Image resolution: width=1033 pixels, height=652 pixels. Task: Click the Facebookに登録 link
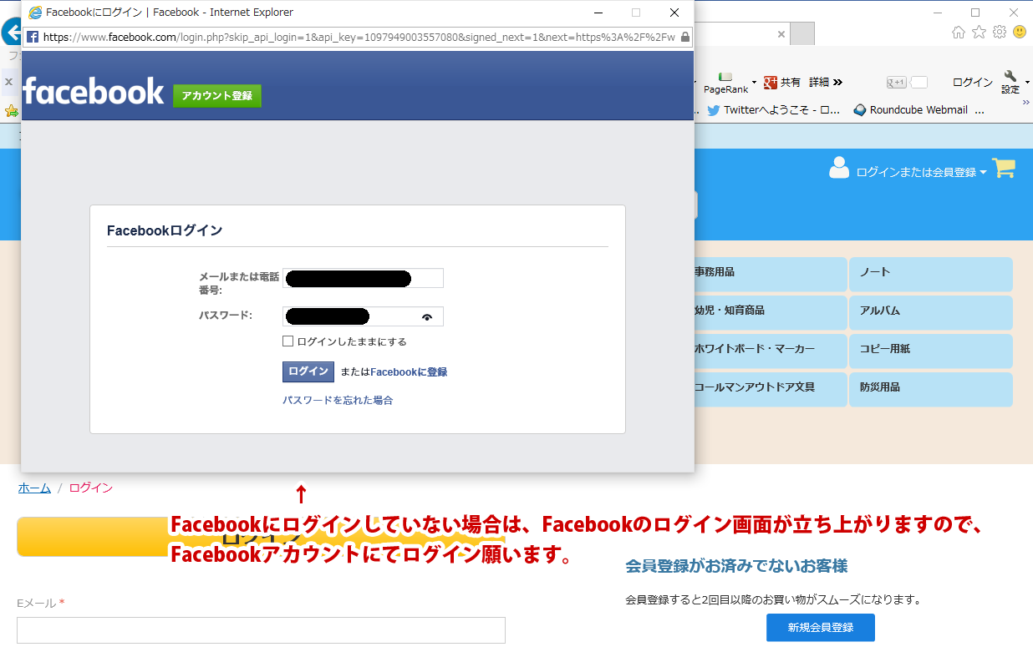(x=409, y=372)
